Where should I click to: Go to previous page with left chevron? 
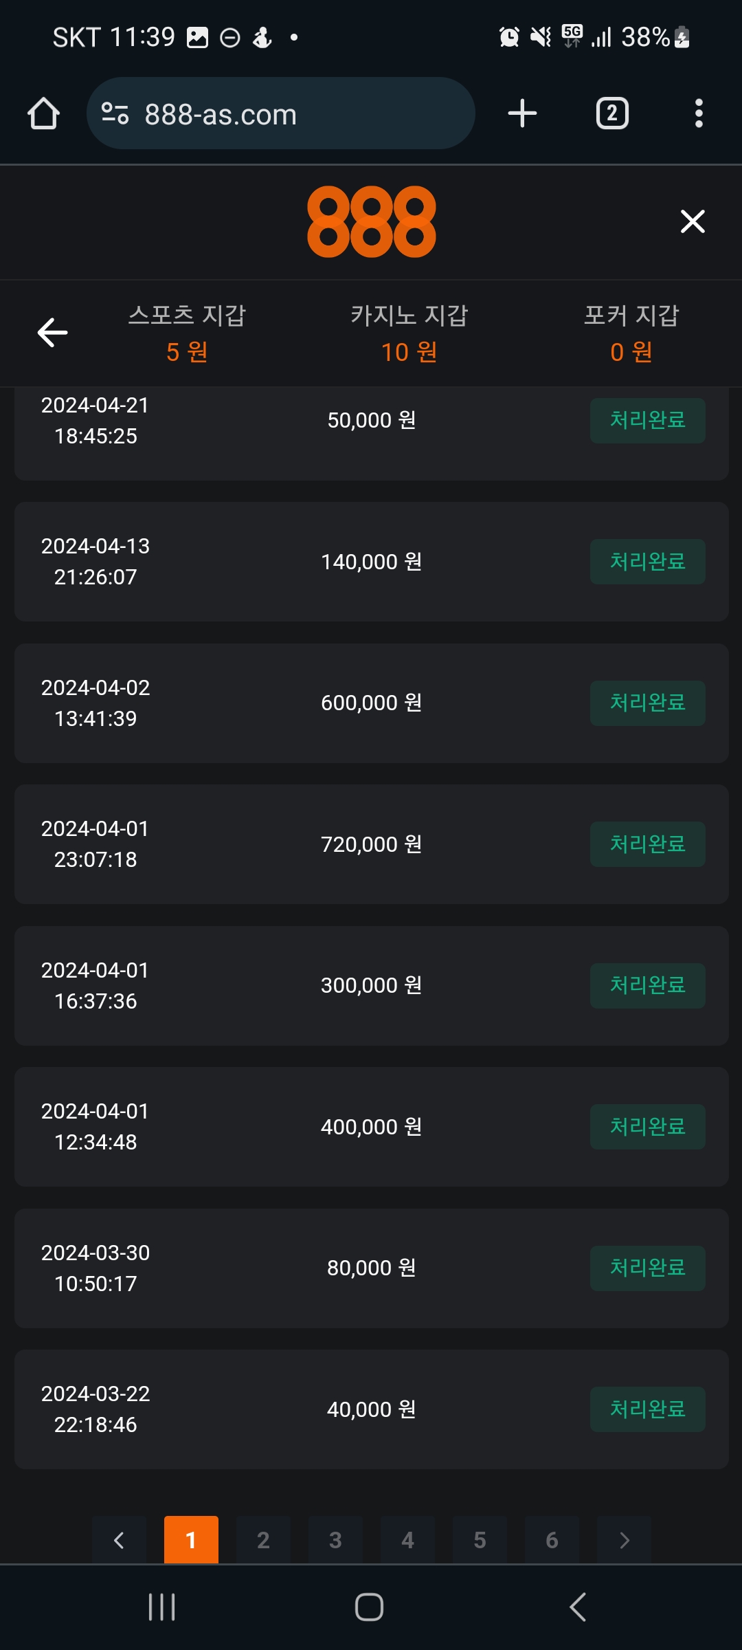point(119,1540)
